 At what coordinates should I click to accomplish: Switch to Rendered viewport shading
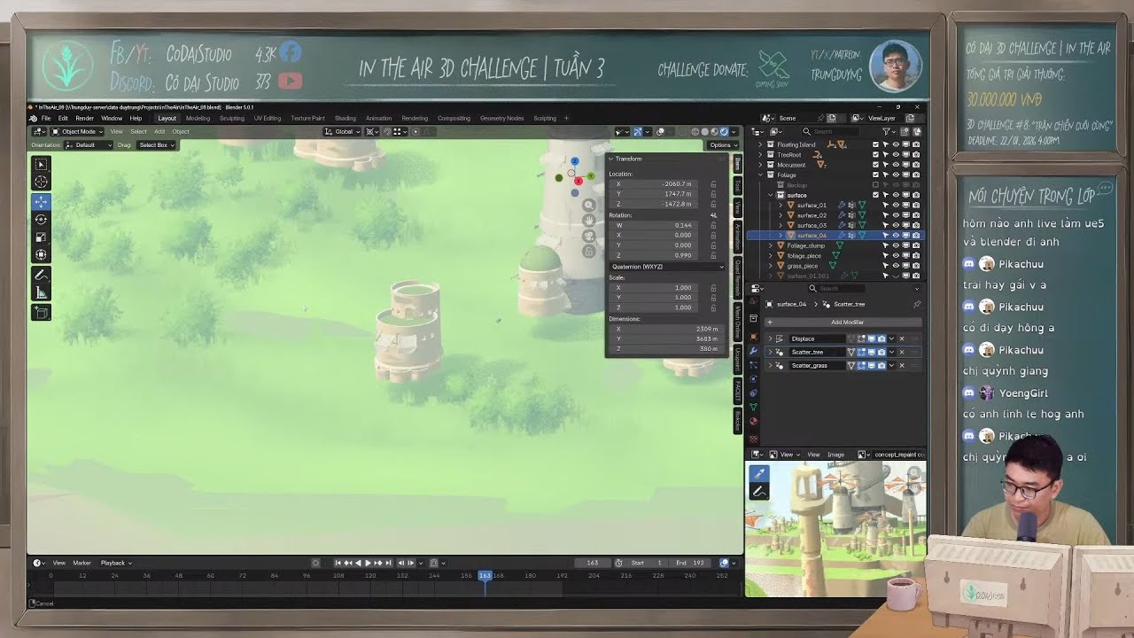pos(724,131)
